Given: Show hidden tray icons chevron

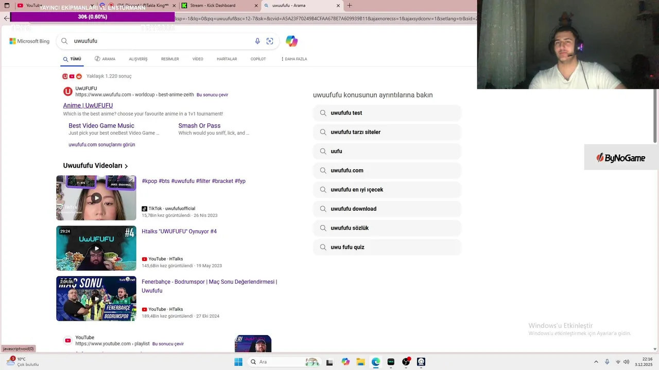Looking at the screenshot, I should tap(596, 362).
